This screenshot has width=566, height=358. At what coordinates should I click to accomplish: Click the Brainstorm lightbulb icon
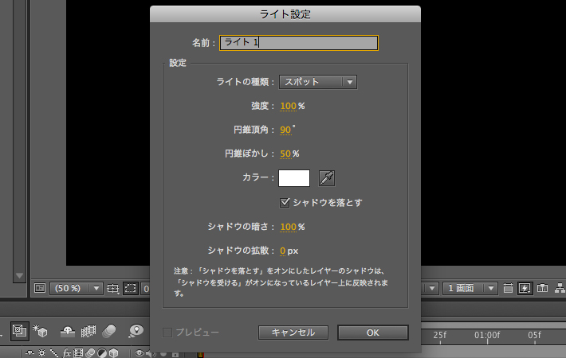(136, 330)
